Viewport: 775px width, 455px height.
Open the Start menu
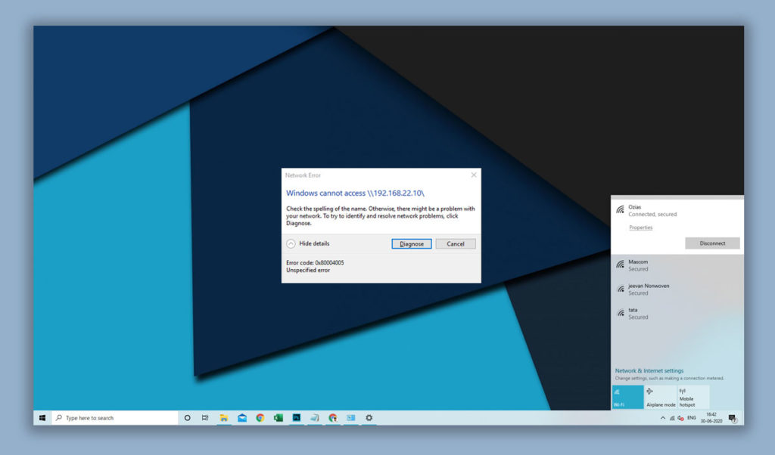pos(42,417)
